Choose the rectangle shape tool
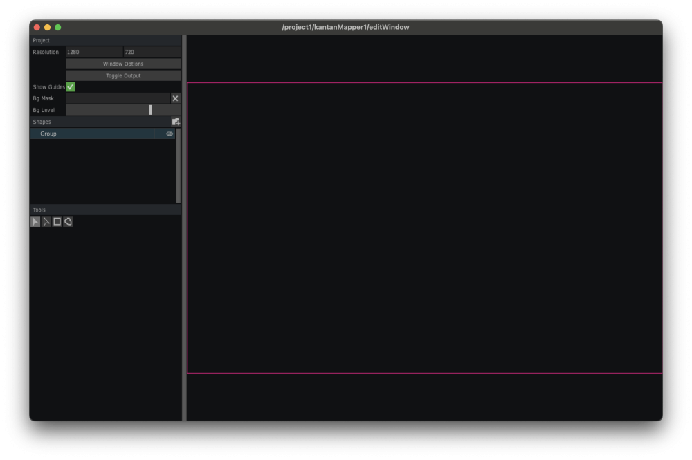The width and height of the screenshot is (692, 460). 57,222
